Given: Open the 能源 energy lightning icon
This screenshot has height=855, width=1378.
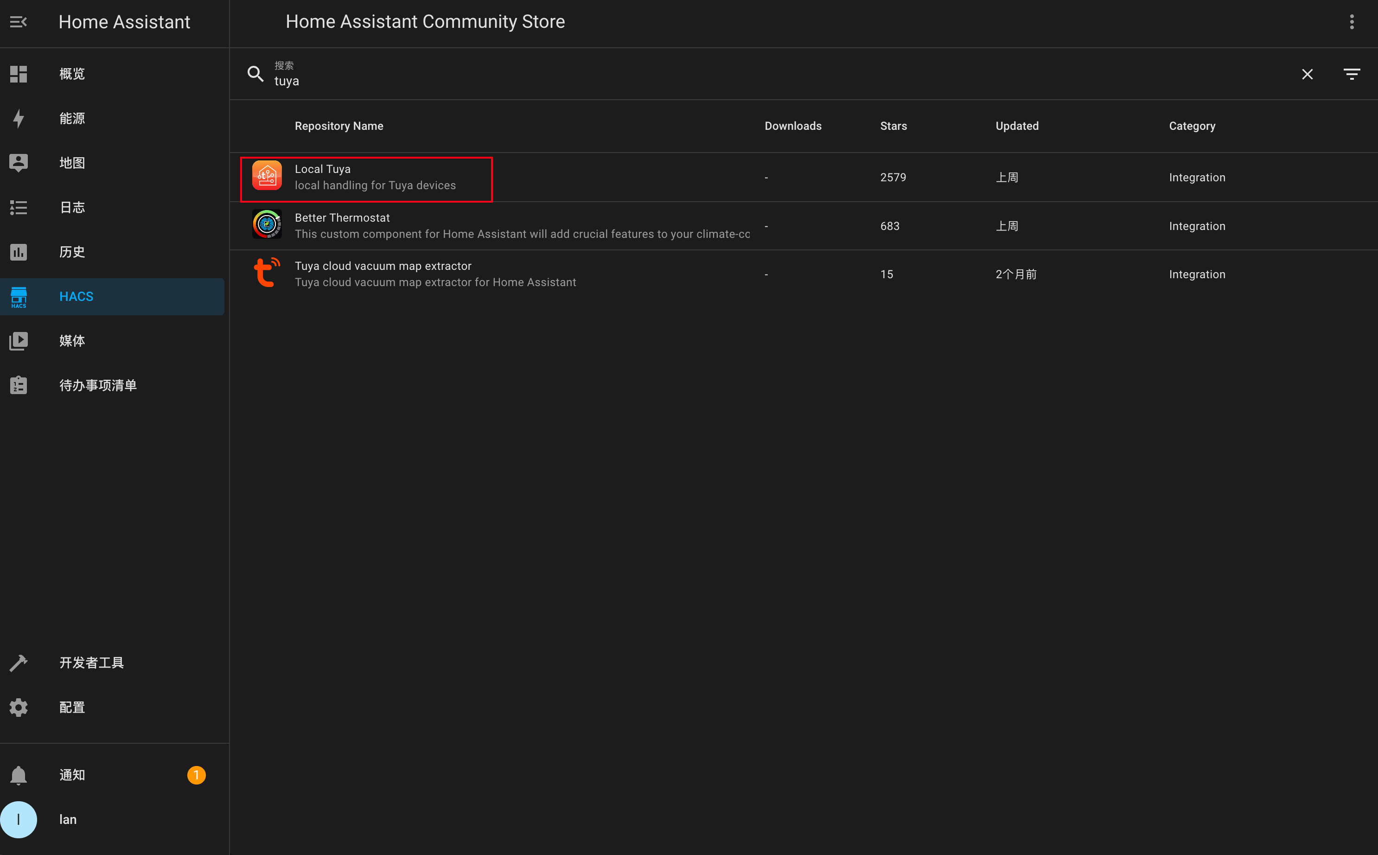Looking at the screenshot, I should pos(19,118).
